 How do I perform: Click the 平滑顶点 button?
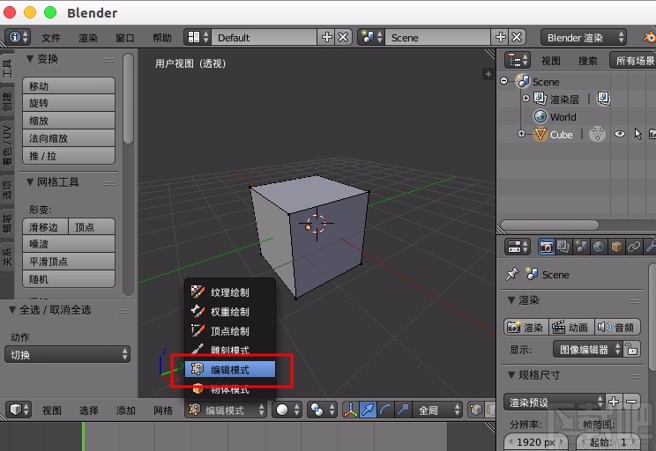click(69, 262)
